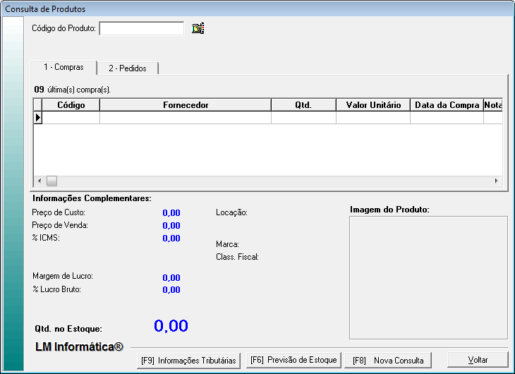Click the first row's Valor Unitário cell
Image resolution: width=515 pixels, height=374 pixels.
[x=373, y=118]
